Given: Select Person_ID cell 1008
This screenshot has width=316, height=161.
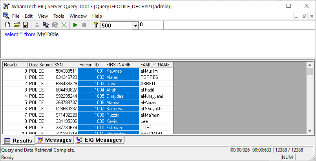Looking at the screenshot, I should [x=91, y=115].
